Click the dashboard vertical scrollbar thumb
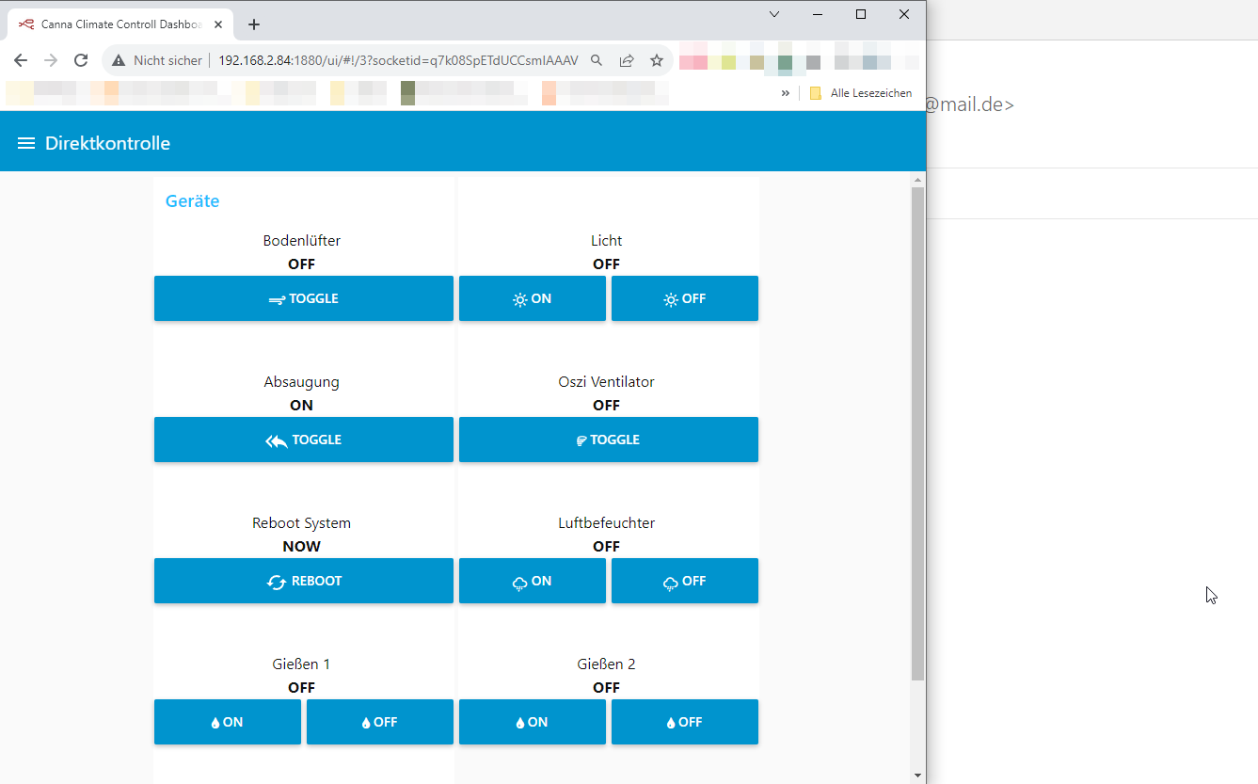 [x=918, y=433]
